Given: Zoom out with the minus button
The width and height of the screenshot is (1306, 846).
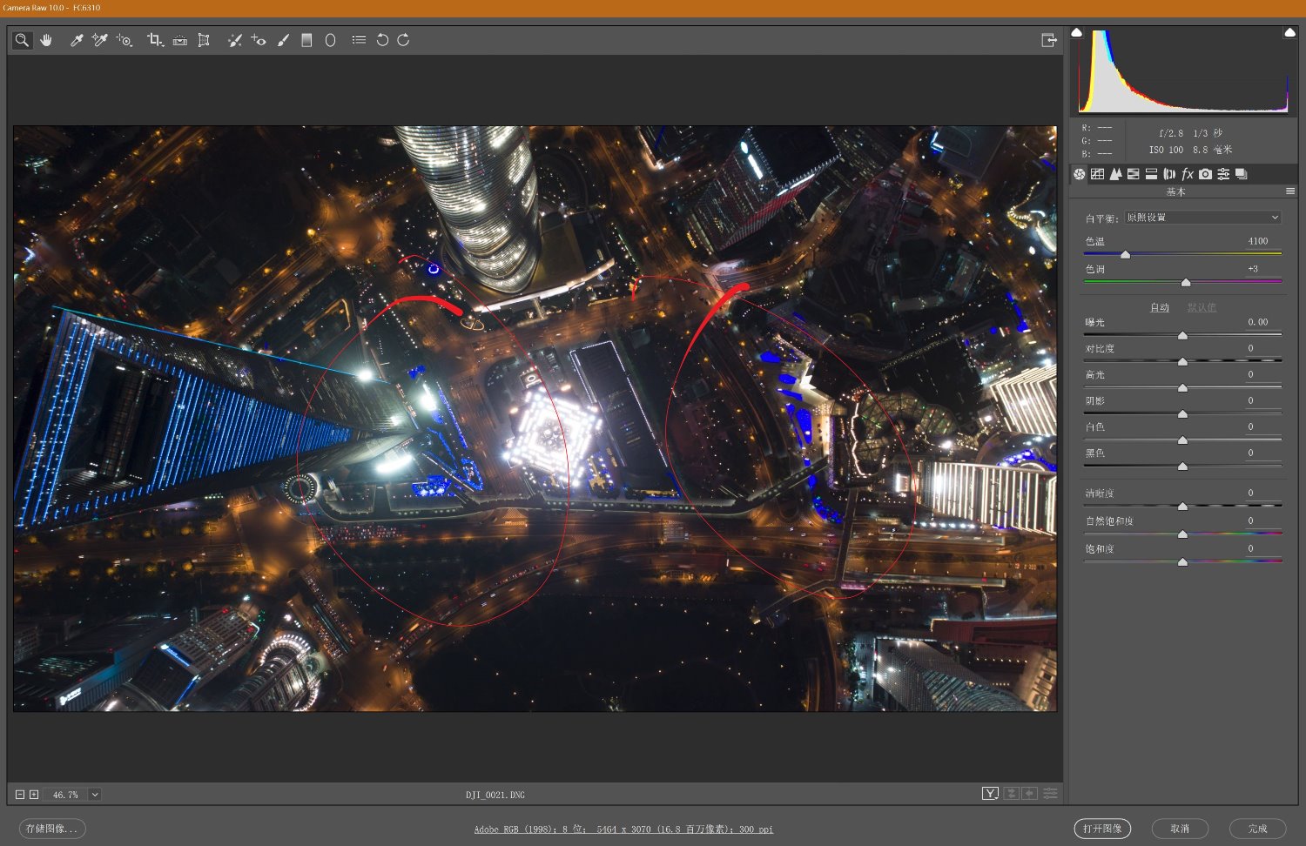Looking at the screenshot, I should point(20,795).
